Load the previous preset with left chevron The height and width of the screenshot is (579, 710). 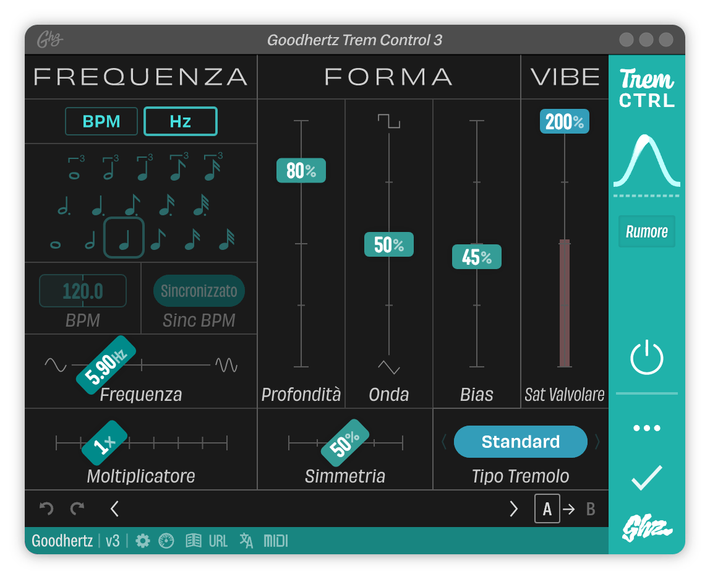(x=114, y=508)
